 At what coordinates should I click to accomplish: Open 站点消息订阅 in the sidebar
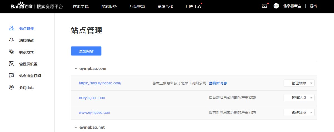(x=30, y=76)
